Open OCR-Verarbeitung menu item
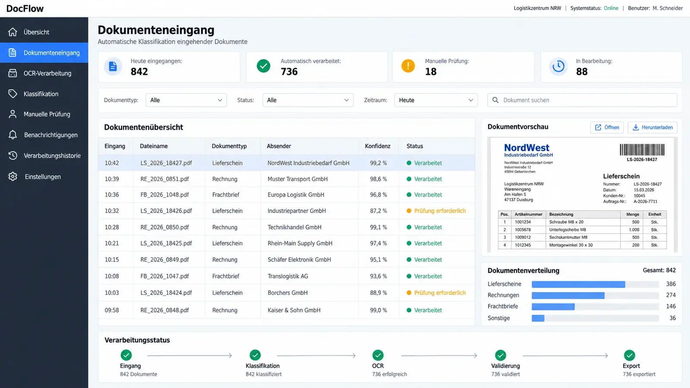 [44, 73]
